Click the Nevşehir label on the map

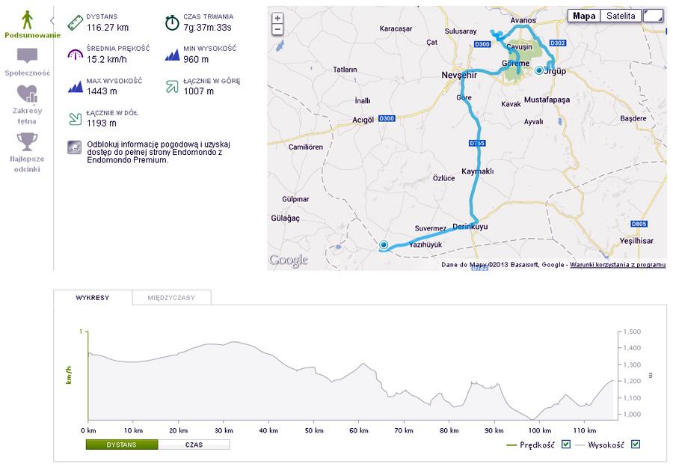pos(459,75)
